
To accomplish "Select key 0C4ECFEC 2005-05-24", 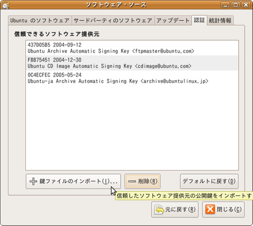I will coord(54,75).
